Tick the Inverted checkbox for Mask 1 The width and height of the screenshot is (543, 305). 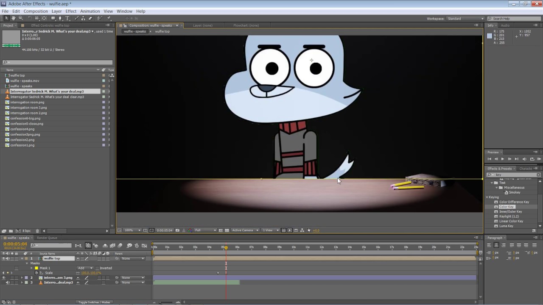(97, 268)
